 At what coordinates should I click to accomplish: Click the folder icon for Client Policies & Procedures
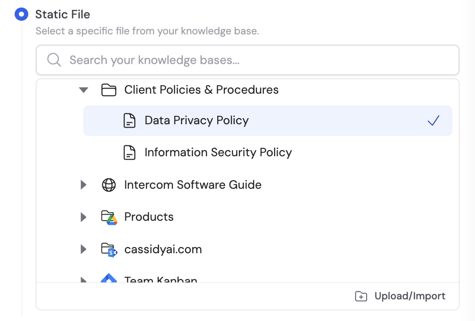coord(109,89)
